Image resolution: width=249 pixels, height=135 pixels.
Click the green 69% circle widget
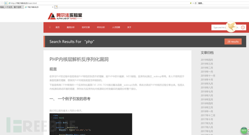[244, 131]
